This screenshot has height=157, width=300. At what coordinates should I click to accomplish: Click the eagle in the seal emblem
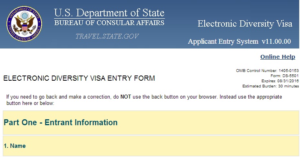coord(25,24)
